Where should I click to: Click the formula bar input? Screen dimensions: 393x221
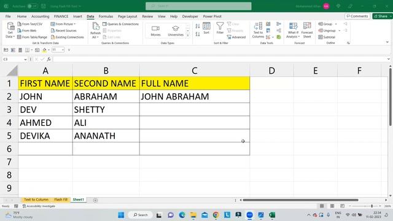click(220, 59)
